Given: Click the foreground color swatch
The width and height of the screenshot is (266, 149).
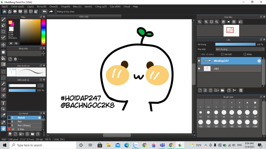Looking at the screenshot, I should coord(10,22).
